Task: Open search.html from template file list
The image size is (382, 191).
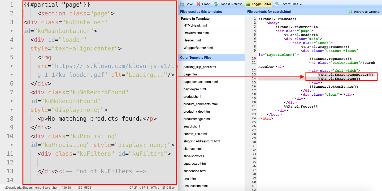Action: (192, 126)
